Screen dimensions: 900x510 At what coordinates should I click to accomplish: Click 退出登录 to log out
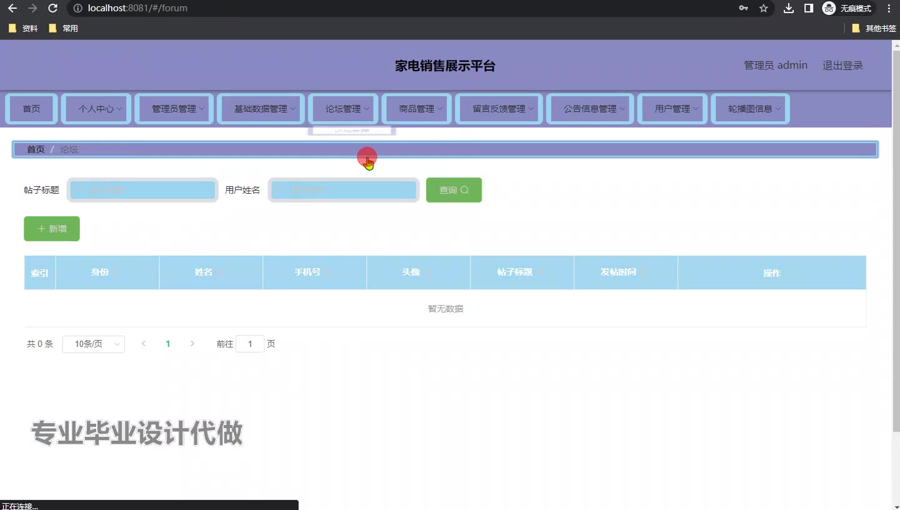(x=842, y=65)
